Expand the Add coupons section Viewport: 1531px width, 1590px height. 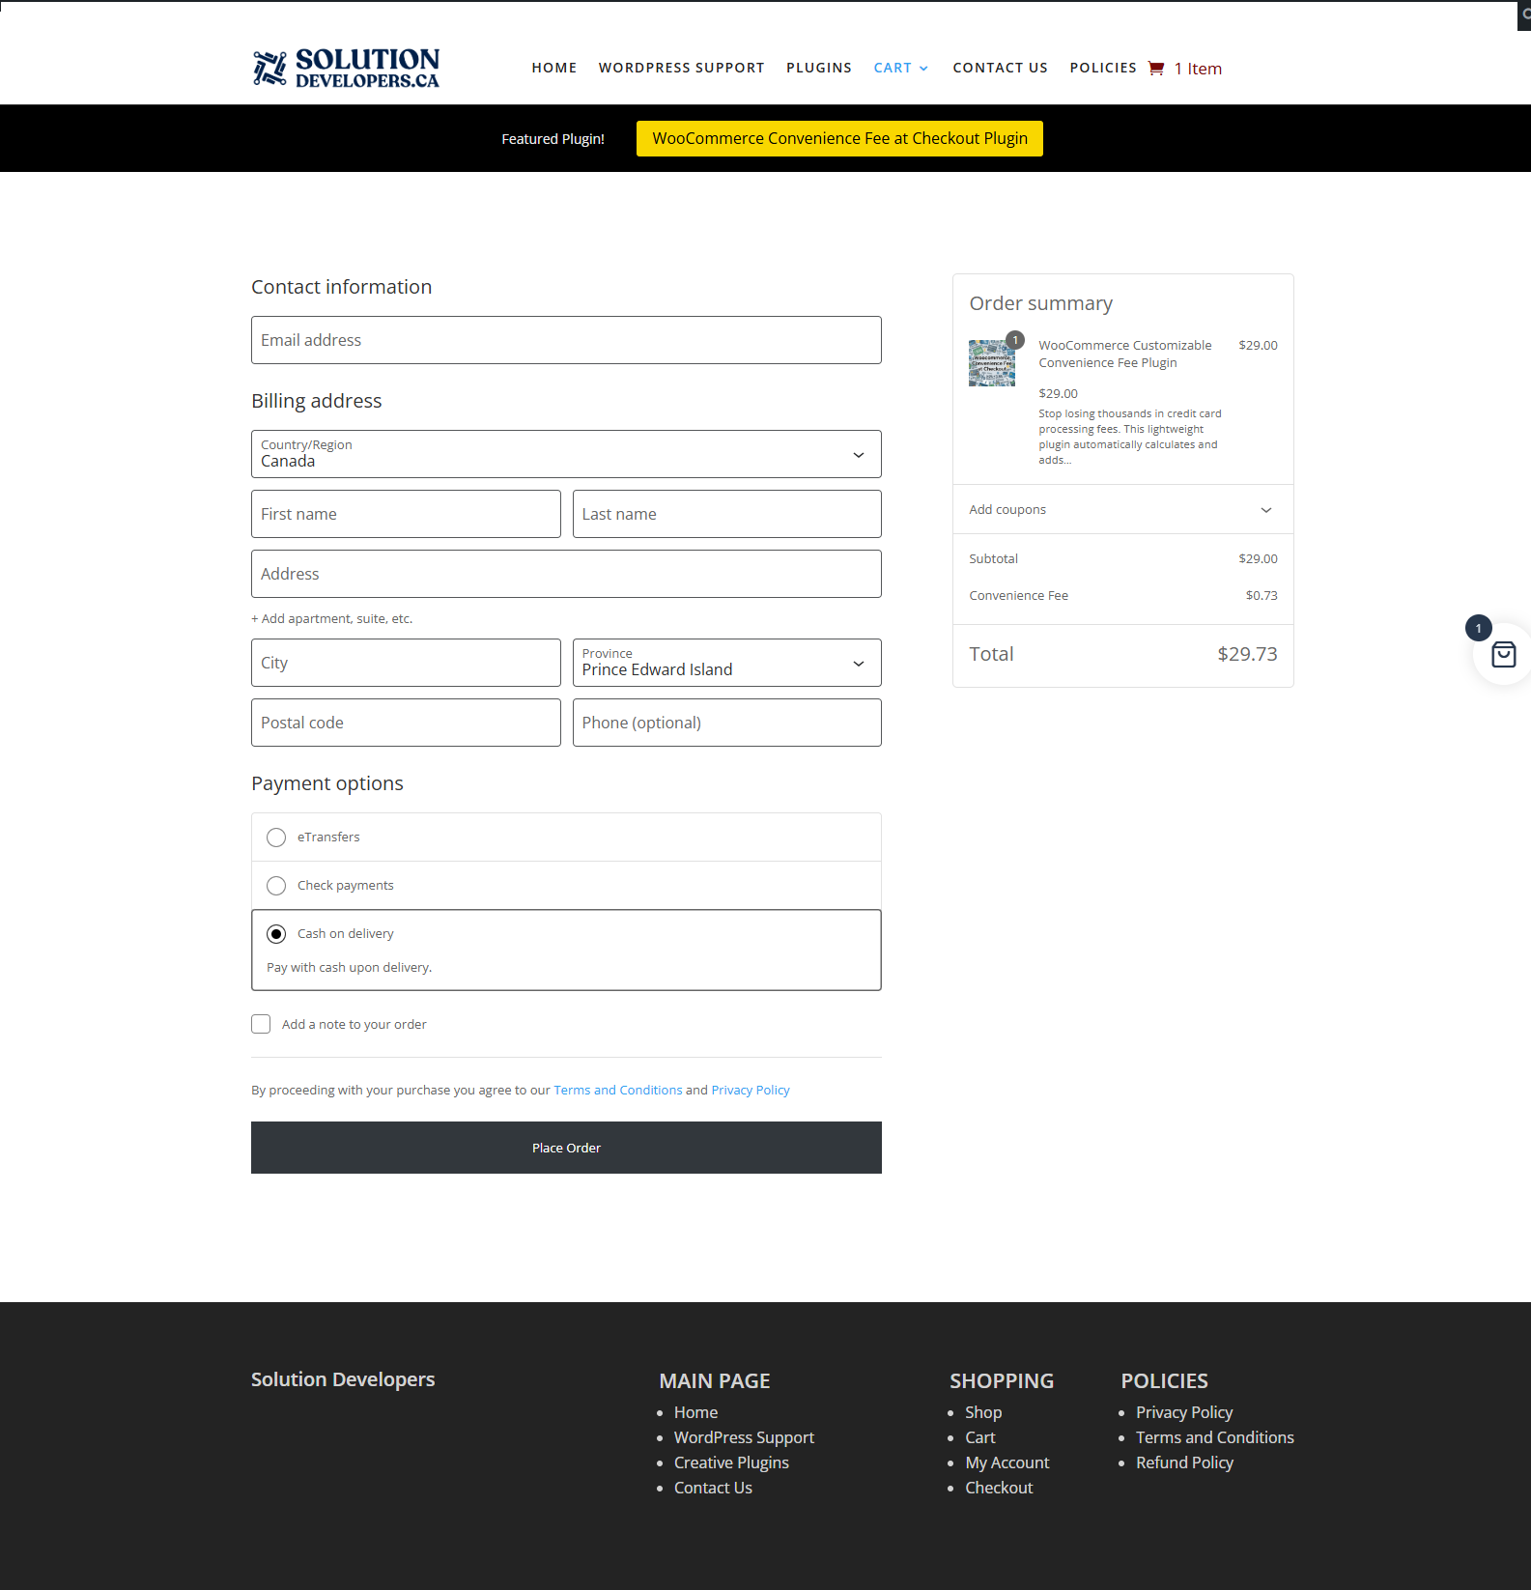[x=1122, y=509]
